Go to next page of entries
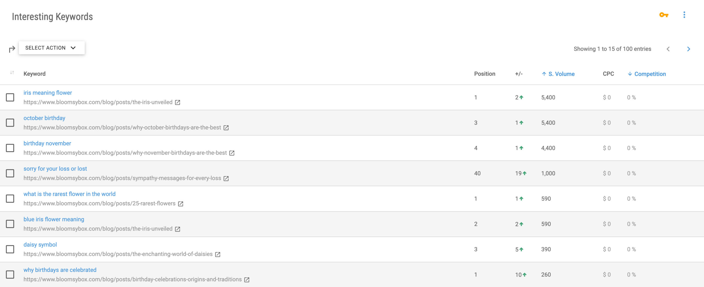This screenshot has height=287, width=704. [x=689, y=49]
